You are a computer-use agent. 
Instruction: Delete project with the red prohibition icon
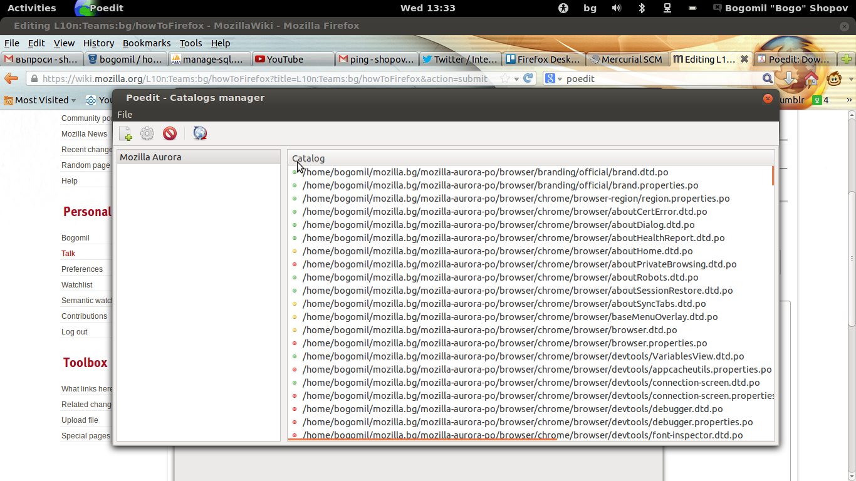pos(170,133)
